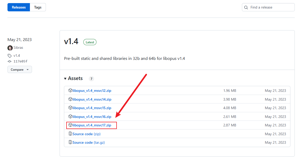Open commit 117e05f
302x161 pixels.
pos(20,61)
